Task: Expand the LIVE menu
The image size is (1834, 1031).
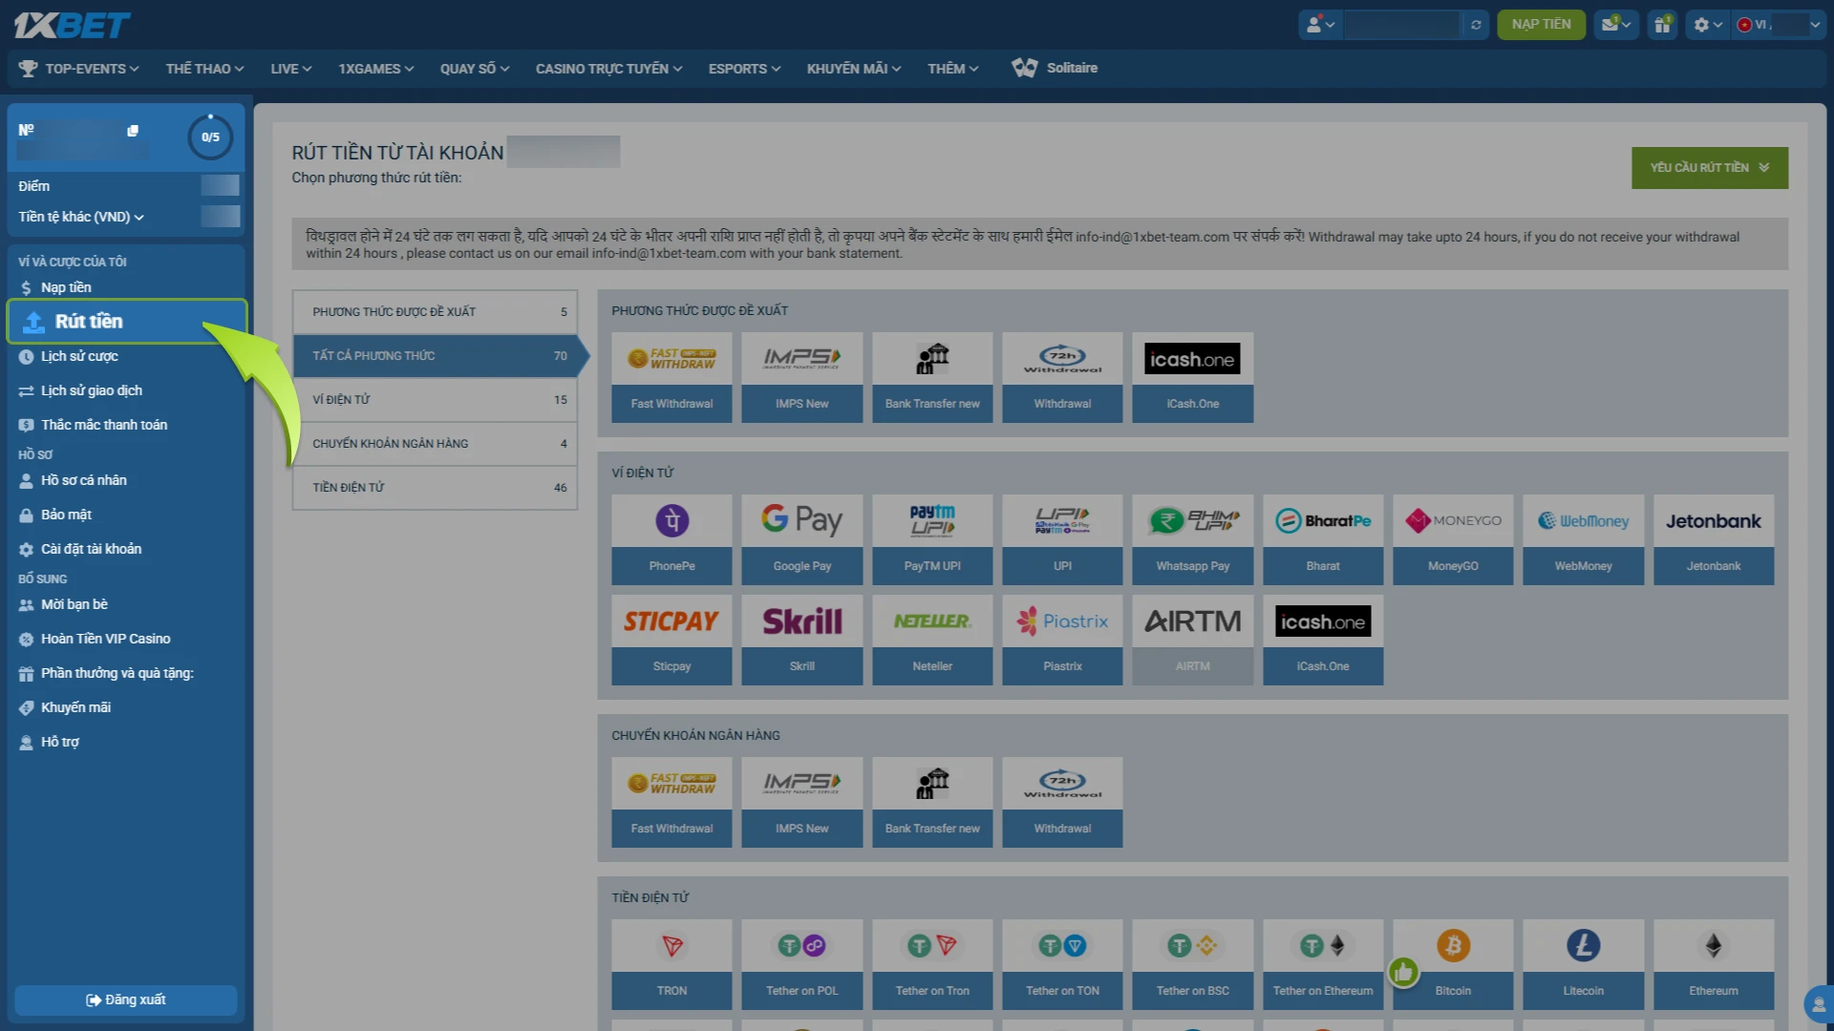Action: [290, 69]
